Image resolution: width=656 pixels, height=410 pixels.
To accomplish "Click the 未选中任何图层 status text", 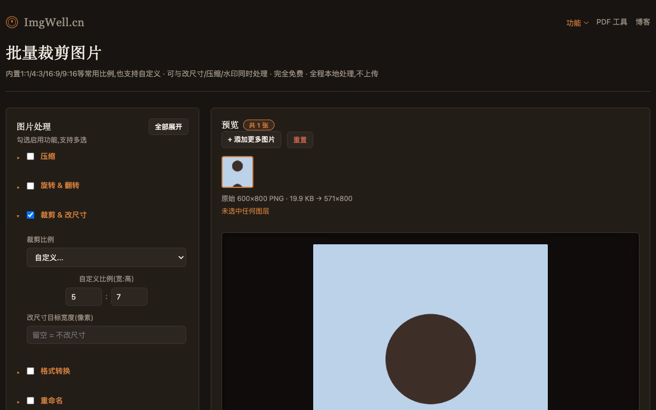I will tap(245, 211).
